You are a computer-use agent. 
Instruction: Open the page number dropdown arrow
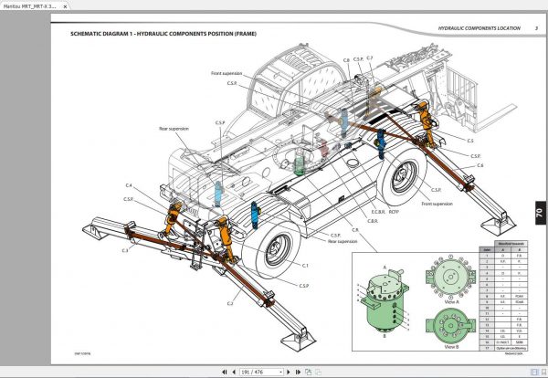coord(280,373)
